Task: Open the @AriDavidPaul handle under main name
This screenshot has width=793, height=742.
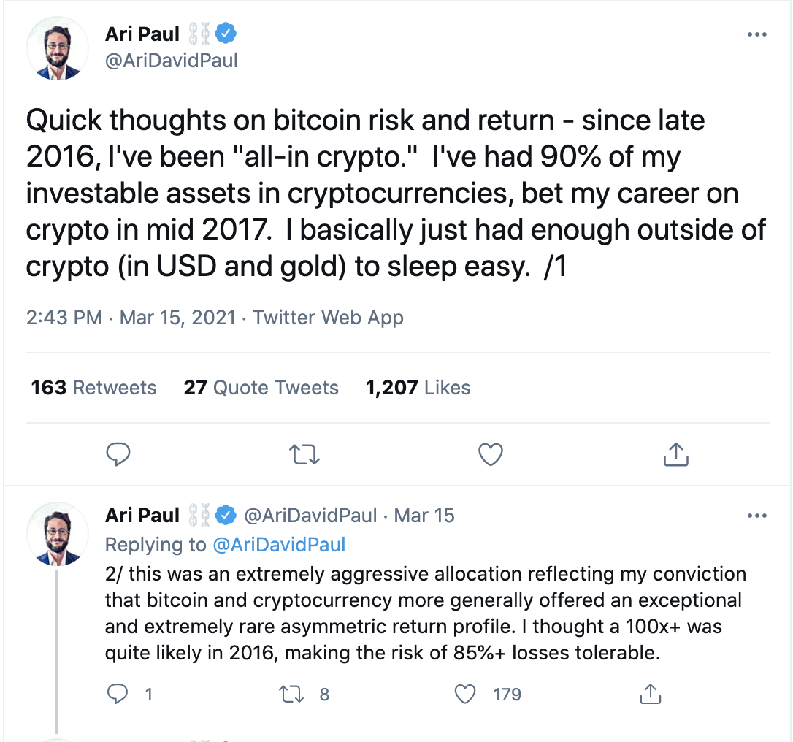Action: (172, 61)
